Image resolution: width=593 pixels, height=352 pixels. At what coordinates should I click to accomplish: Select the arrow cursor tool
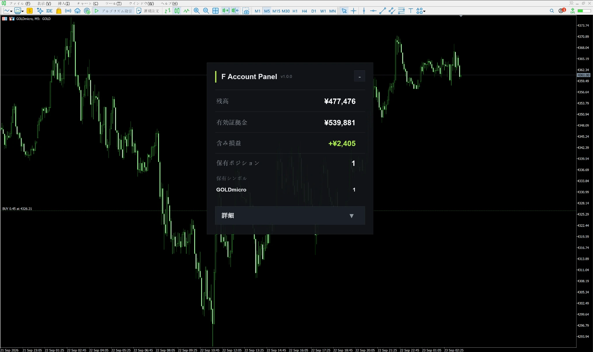click(x=344, y=11)
